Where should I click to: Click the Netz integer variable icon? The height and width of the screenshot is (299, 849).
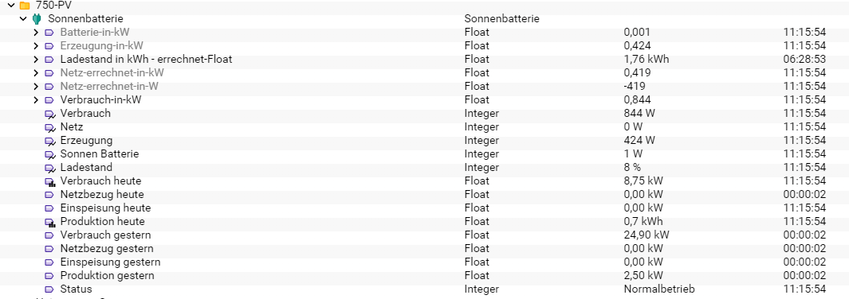(49, 127)
